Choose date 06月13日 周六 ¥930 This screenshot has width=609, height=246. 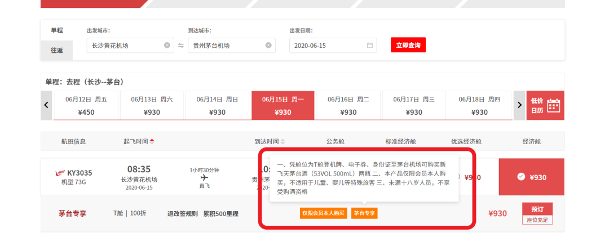152,105
